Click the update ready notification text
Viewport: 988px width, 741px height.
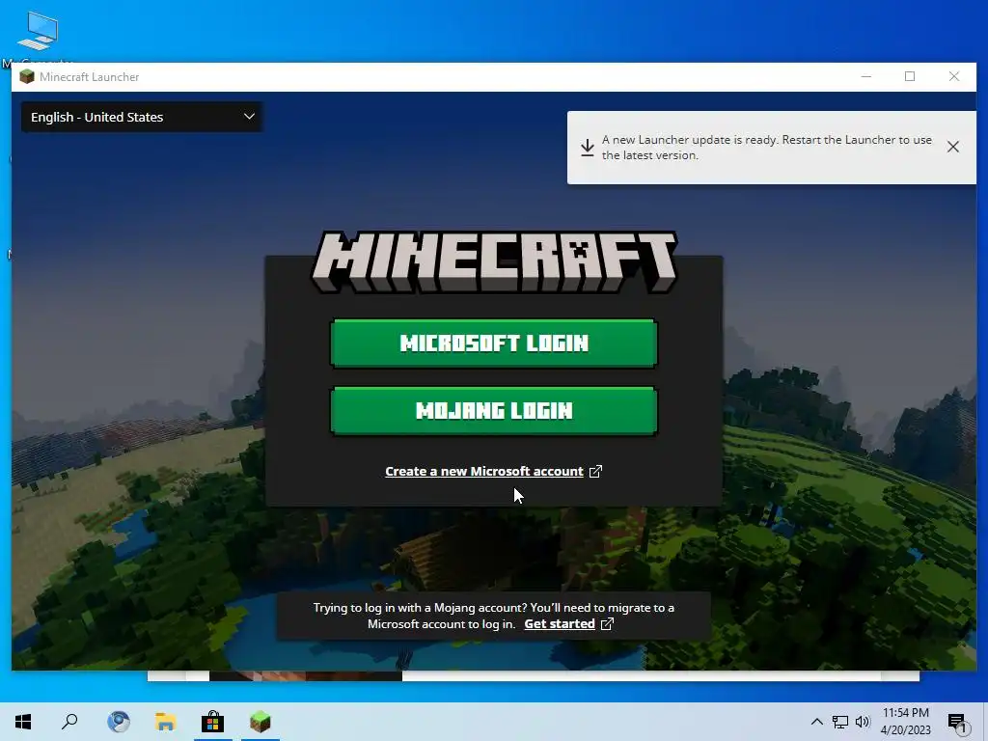(766, 148)
